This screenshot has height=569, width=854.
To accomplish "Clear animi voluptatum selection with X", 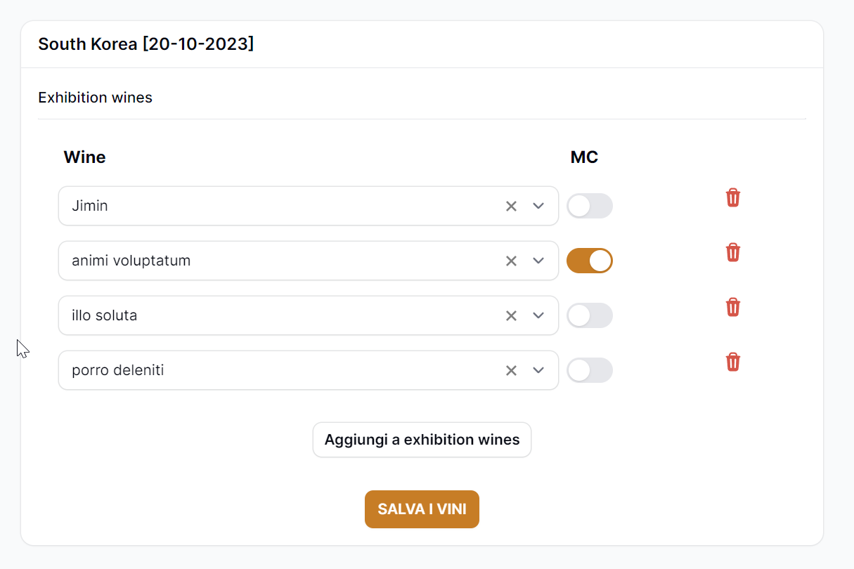I will [x=511, y=261].
